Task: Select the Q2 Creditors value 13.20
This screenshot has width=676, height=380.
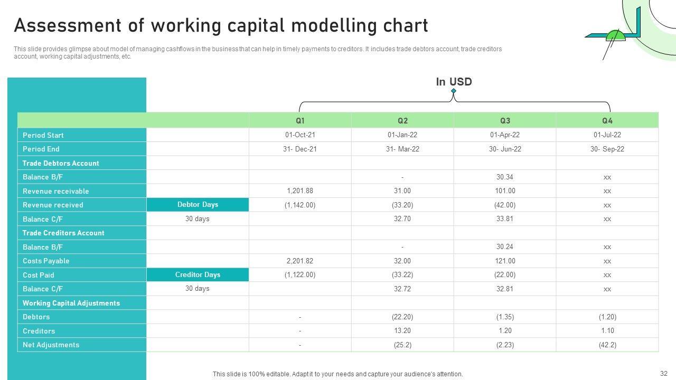Action: point(402,330)
